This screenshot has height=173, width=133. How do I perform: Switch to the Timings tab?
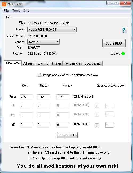[56, 63]
